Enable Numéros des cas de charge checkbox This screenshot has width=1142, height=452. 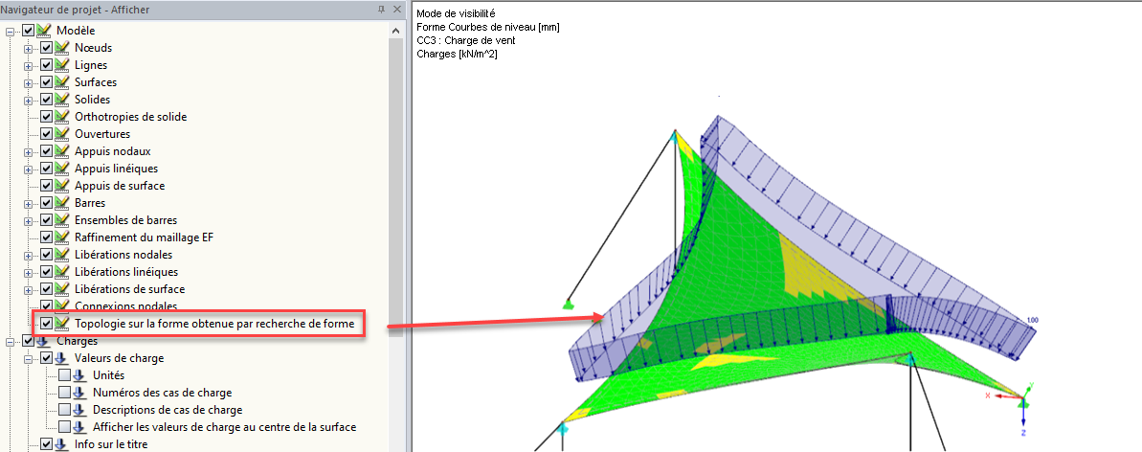click(x=65, y=393)
